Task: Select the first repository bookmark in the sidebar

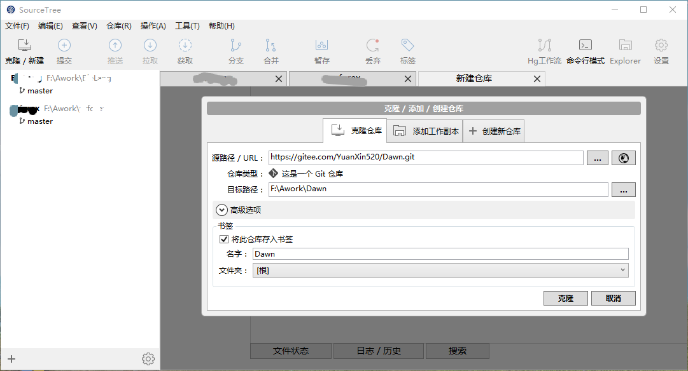Action: [x=62, y=78]
